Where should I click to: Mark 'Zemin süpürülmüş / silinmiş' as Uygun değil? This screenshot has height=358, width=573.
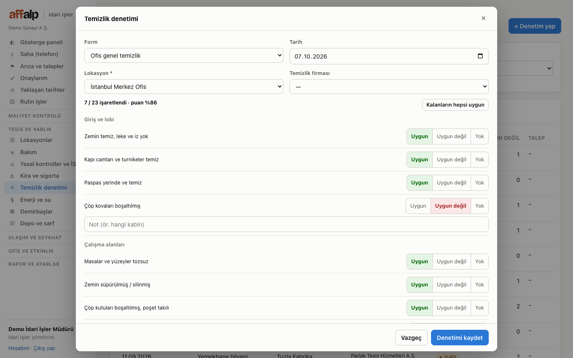(x=452, y=285)
